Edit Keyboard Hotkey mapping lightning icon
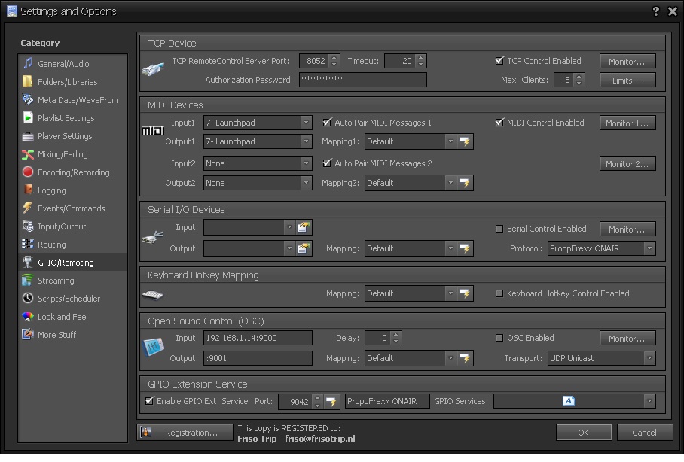This screenshot has width=684, height=462. click(465, 293)
